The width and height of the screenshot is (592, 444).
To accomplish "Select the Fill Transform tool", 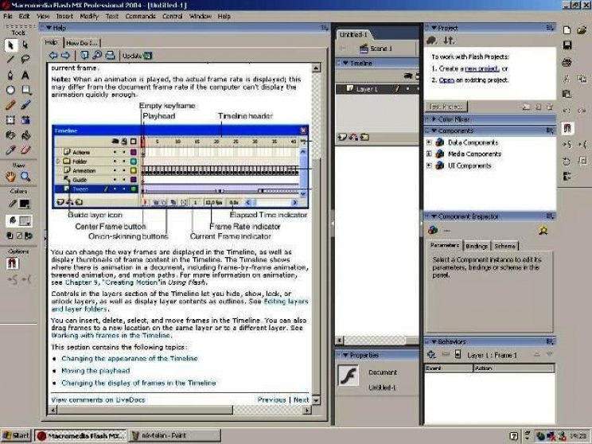I will 25,120.
